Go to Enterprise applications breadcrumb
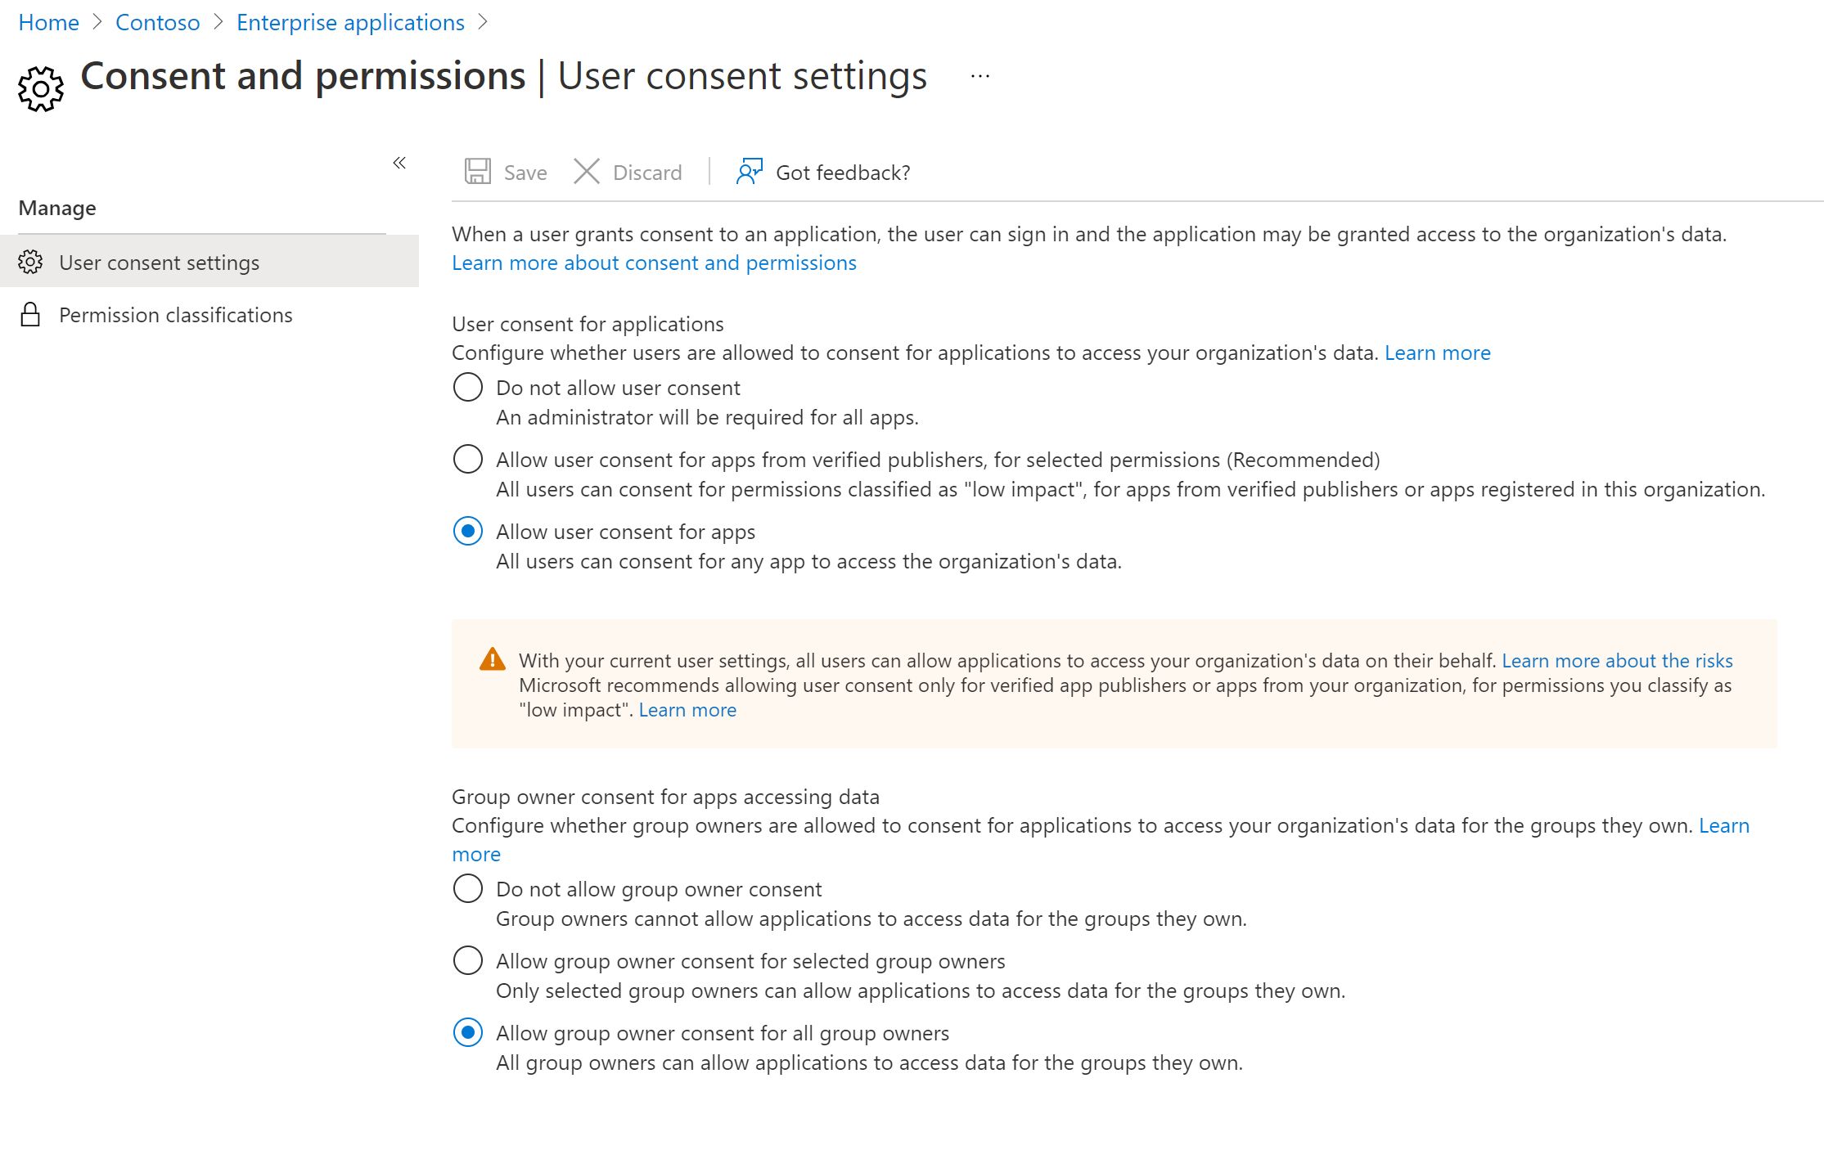The height and width of the screenshot is (1150, 1824). coord(350,22)
